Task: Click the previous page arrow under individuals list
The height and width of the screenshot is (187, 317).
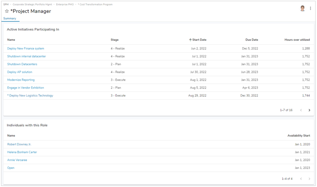Action: [301, 179]
